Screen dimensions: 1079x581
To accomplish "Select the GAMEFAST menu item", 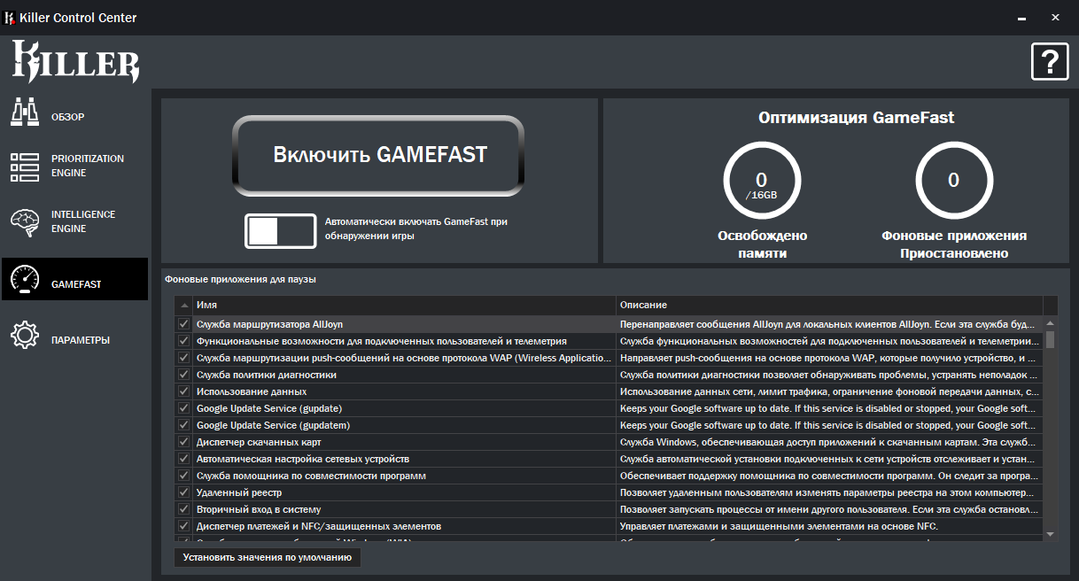I will (74, 279).
